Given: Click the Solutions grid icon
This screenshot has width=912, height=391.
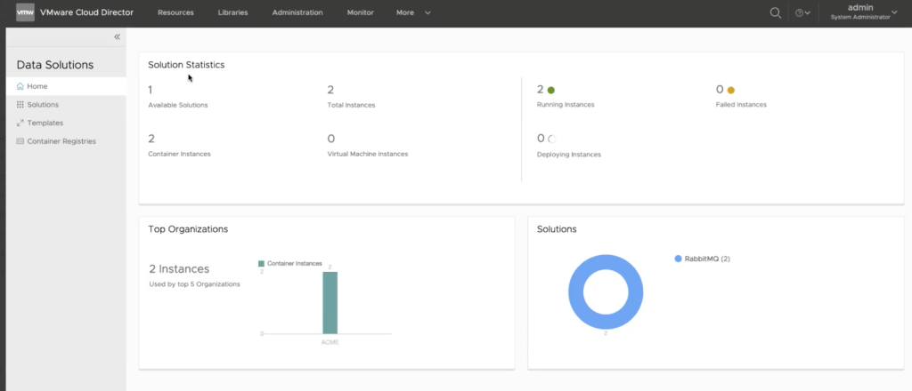Looking at the screenshot, I should click(20, 105).
